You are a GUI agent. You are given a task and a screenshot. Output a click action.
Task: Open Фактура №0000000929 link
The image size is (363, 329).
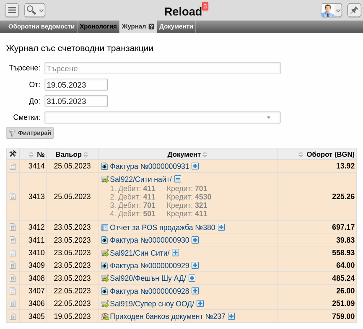pyautogui.click(x=149, y=266)
